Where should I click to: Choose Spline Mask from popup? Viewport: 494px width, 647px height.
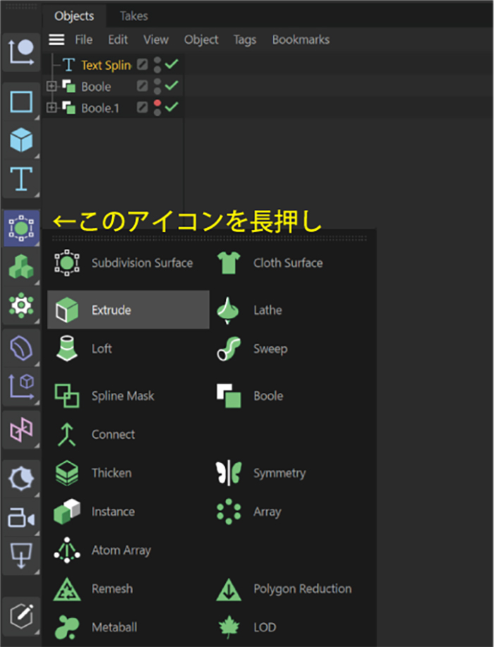pyautogui.click(x=128, y=396)
